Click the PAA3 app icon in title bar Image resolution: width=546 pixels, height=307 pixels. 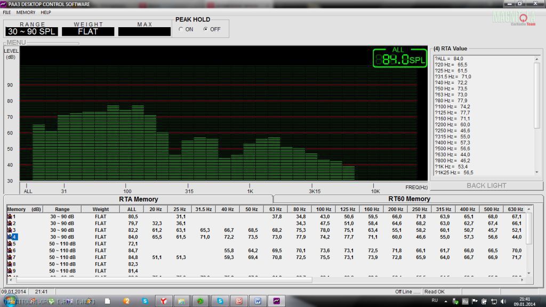tap(4, 4)
